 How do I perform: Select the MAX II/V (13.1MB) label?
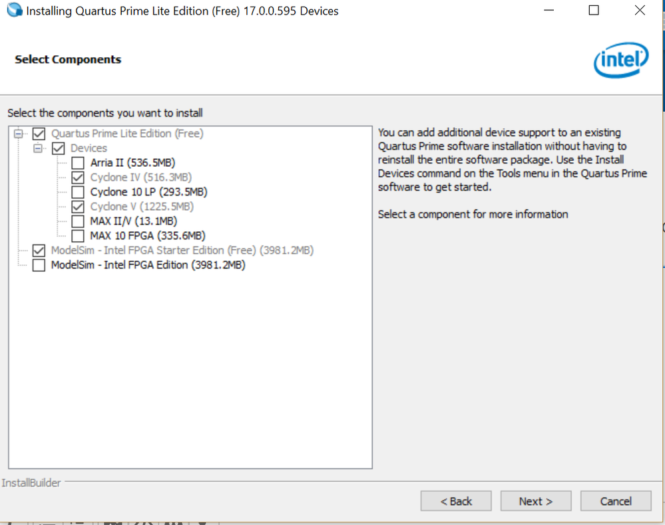pyautogui.click(x=134, y=221)
